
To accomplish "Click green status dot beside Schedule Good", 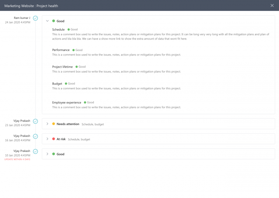I will tap(68, 29).
